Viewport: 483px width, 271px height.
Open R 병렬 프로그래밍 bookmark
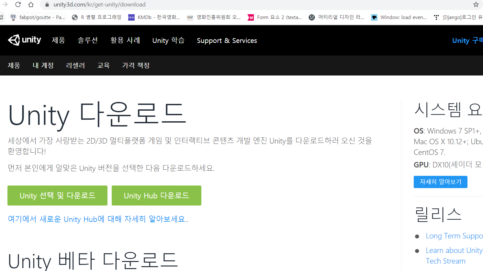pyautogui.click(x=96, y=17)
